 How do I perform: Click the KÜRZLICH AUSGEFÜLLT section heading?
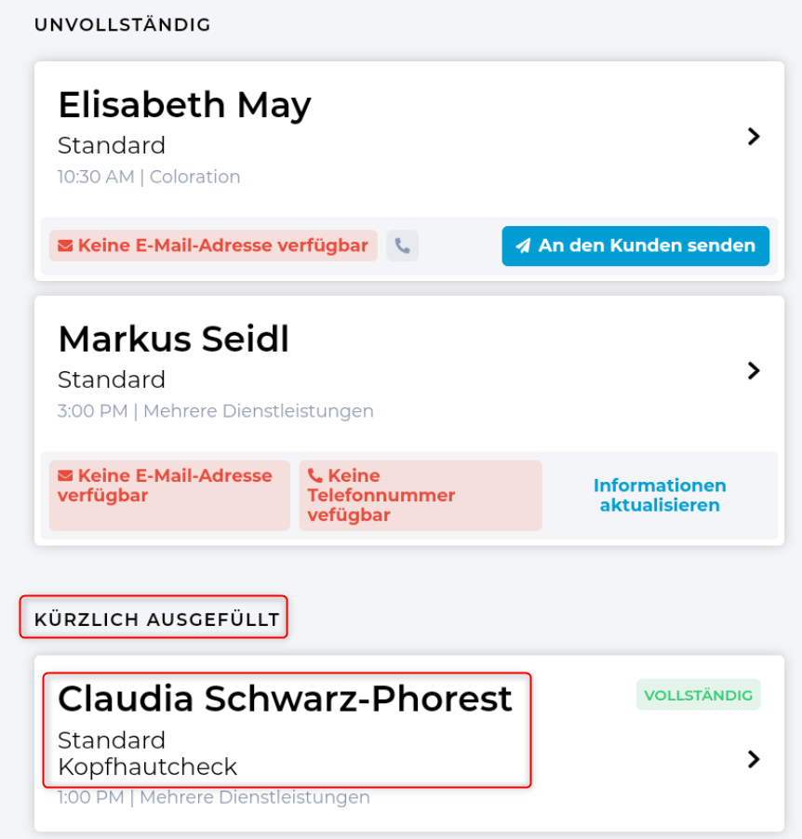click(156, 619)
